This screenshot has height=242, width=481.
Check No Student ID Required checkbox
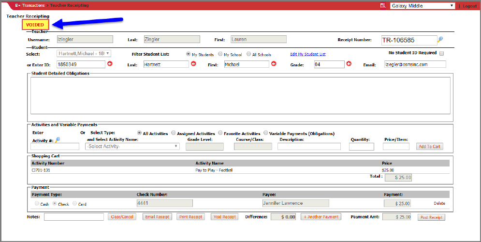coord(441,53)
